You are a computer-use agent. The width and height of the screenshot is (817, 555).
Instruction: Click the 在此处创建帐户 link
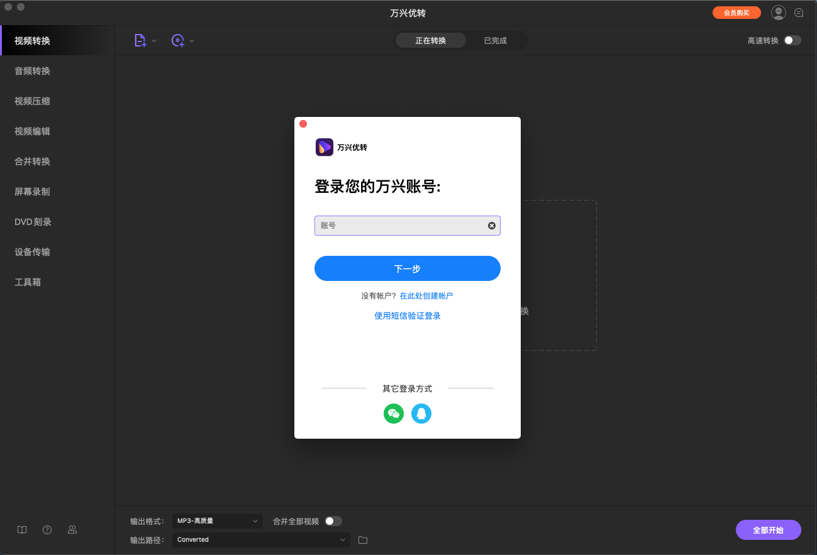click(426, 294)
